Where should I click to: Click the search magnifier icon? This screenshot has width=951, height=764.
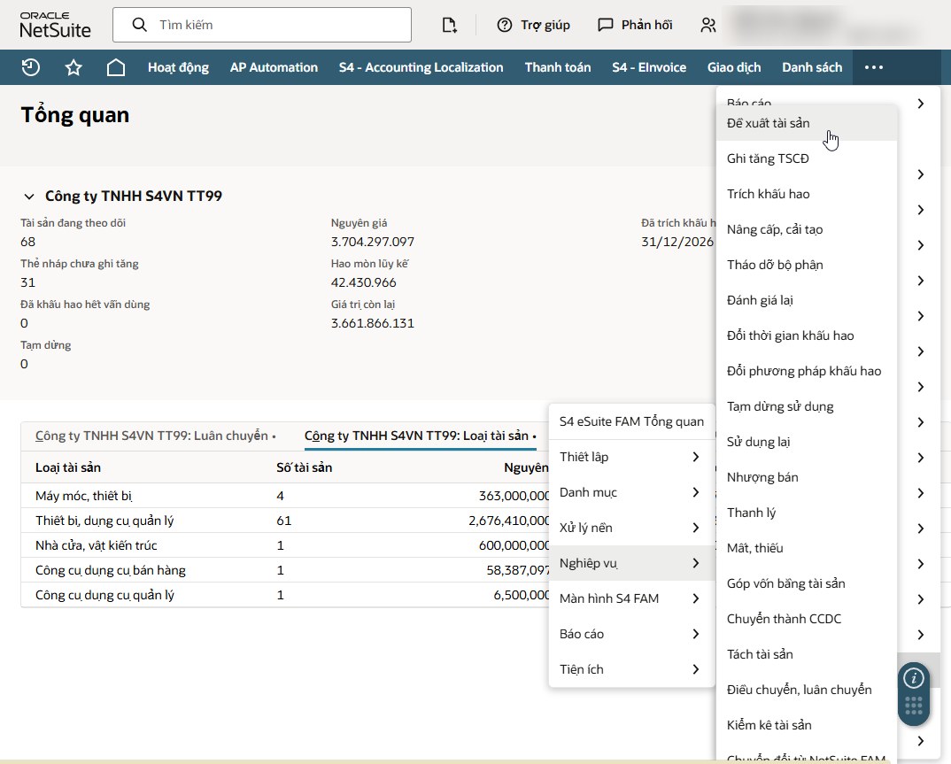tap(140, 25)
